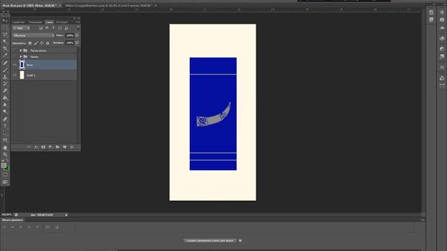Expand the Папка group
The width and height of the screenshot is (447, 251).
21,56
